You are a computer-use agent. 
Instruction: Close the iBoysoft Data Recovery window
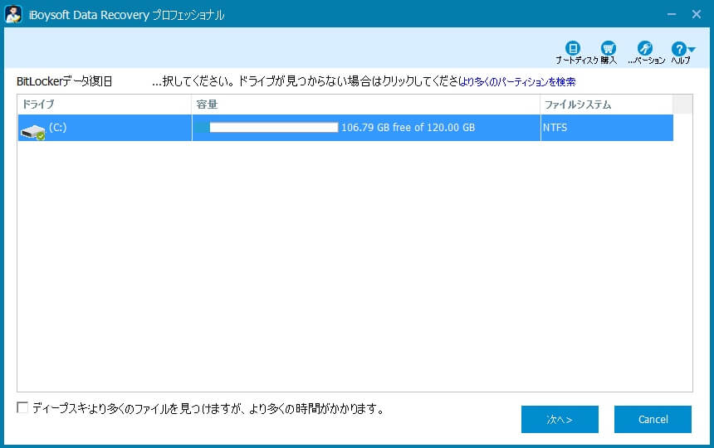click(x=696, y=14)
